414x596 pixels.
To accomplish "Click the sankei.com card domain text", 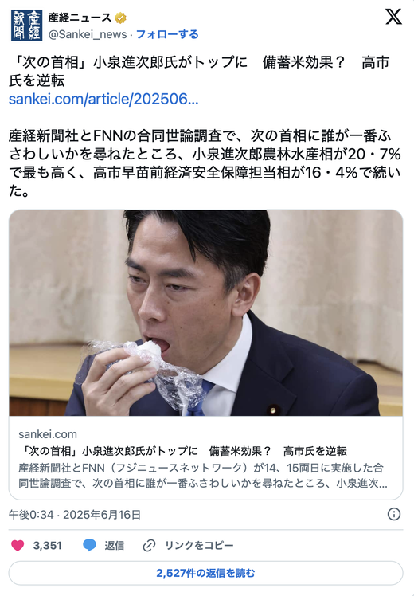I will pos(48,434).
